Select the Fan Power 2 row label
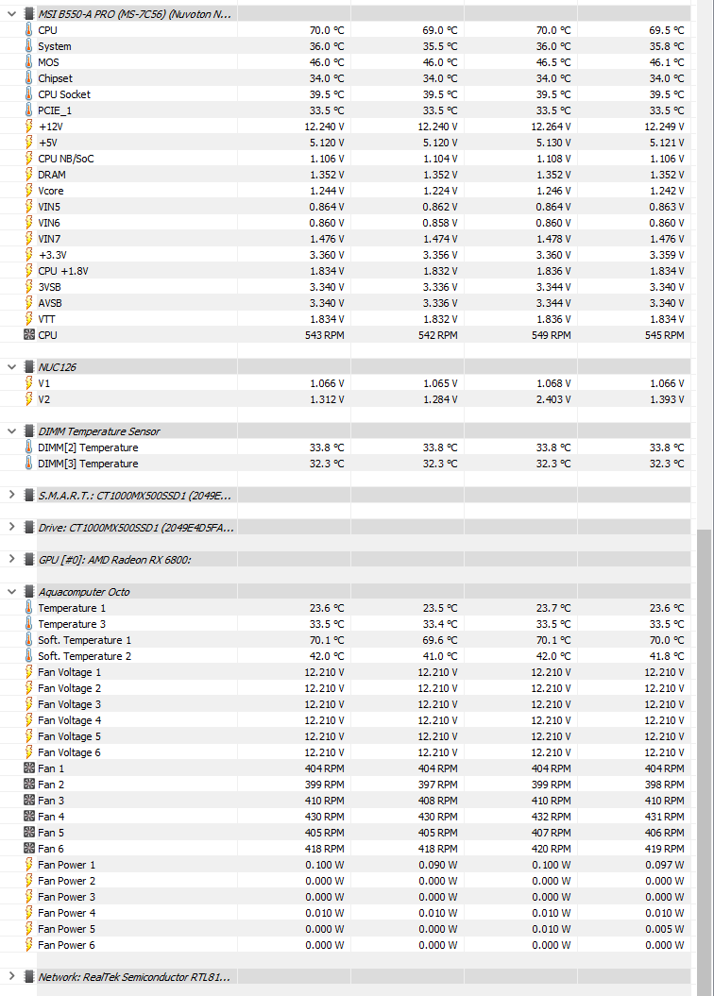 pyautogui.click(x=67, y=881)
